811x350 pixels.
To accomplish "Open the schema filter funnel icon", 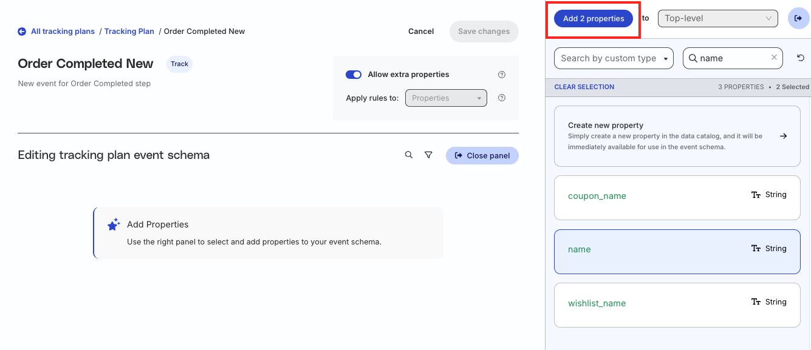I will [x=428, y=155].
